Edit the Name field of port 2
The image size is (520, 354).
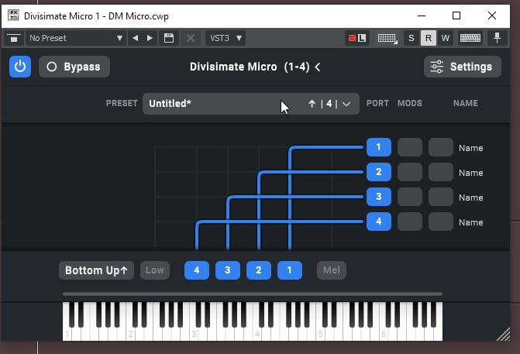click(x=471, y=173)
